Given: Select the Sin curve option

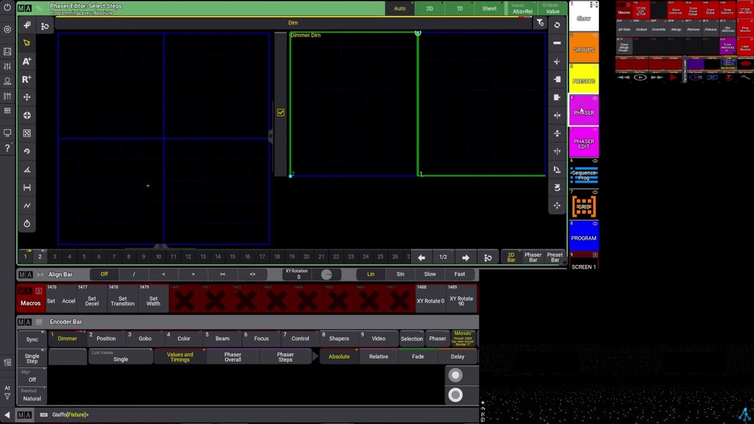Looking at the screenshot, I should [x=400, y=274].
